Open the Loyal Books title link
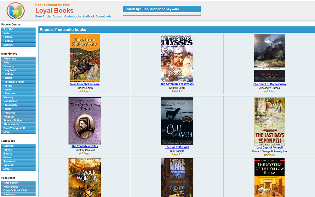 54,10
